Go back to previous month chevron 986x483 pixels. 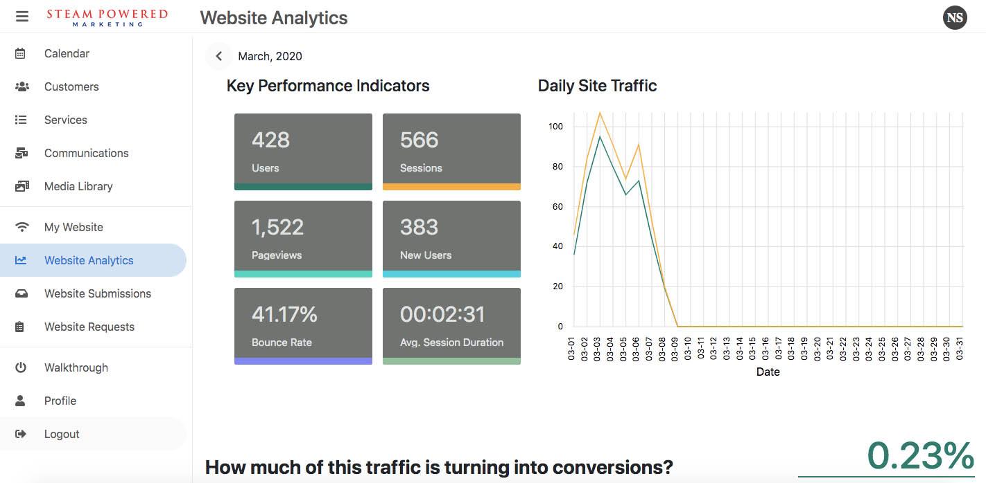(219, 56)
